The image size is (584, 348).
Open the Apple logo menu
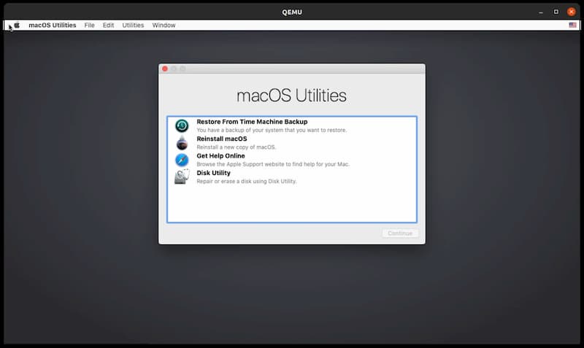click(x=17, y=26)
